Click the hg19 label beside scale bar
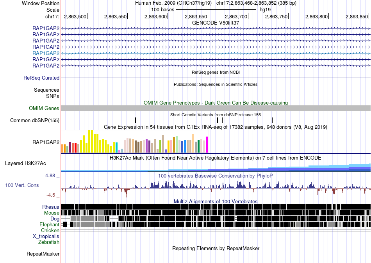This screenshot has height=263, width=371. pos(265,10)
